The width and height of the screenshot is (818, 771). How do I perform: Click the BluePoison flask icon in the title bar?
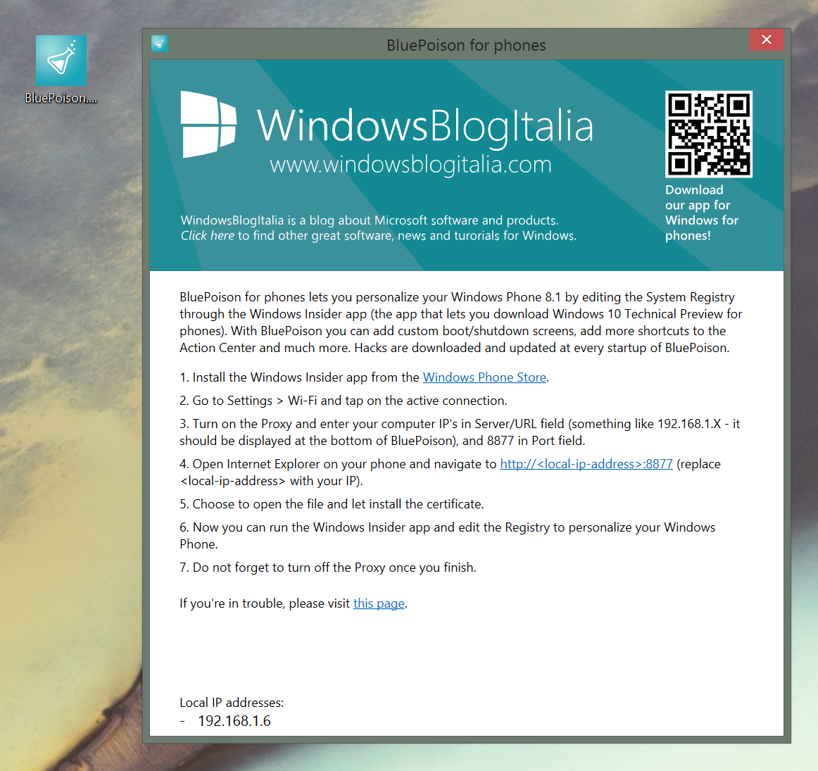click(160, 44)
